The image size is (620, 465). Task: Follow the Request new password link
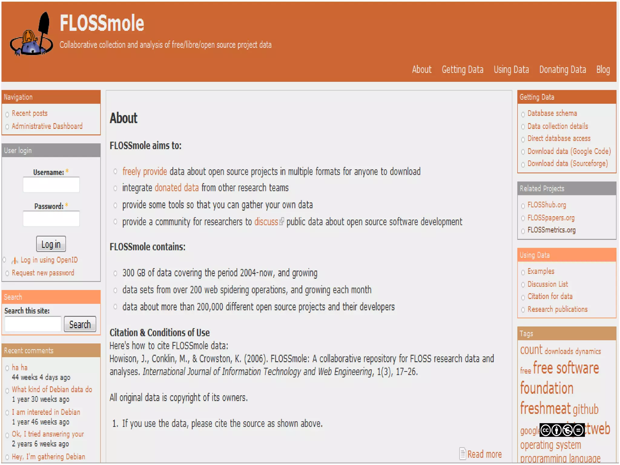click(x=43, y=273)
